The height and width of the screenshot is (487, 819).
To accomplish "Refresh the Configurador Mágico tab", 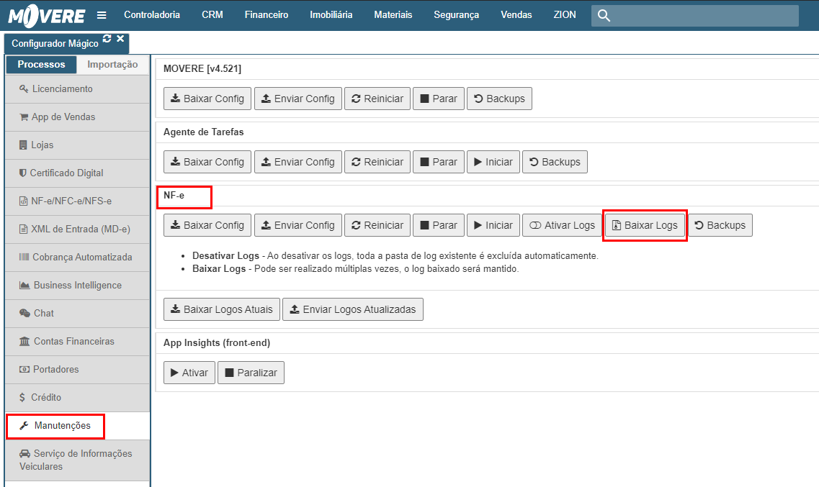I will pos(107,38).
